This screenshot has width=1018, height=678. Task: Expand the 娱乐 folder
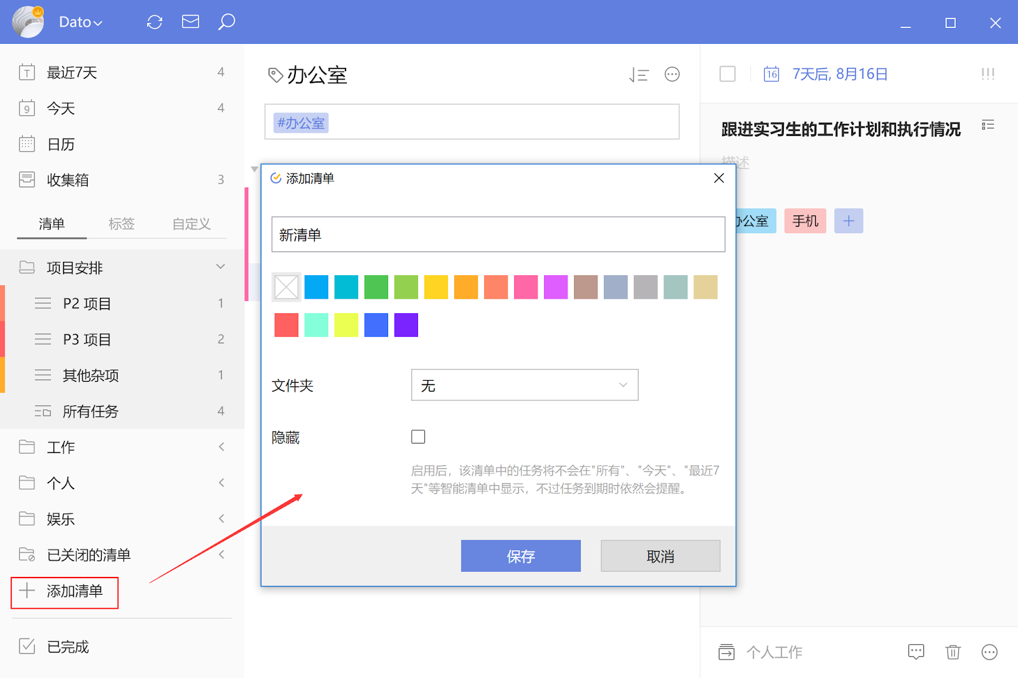pos(221,519)
